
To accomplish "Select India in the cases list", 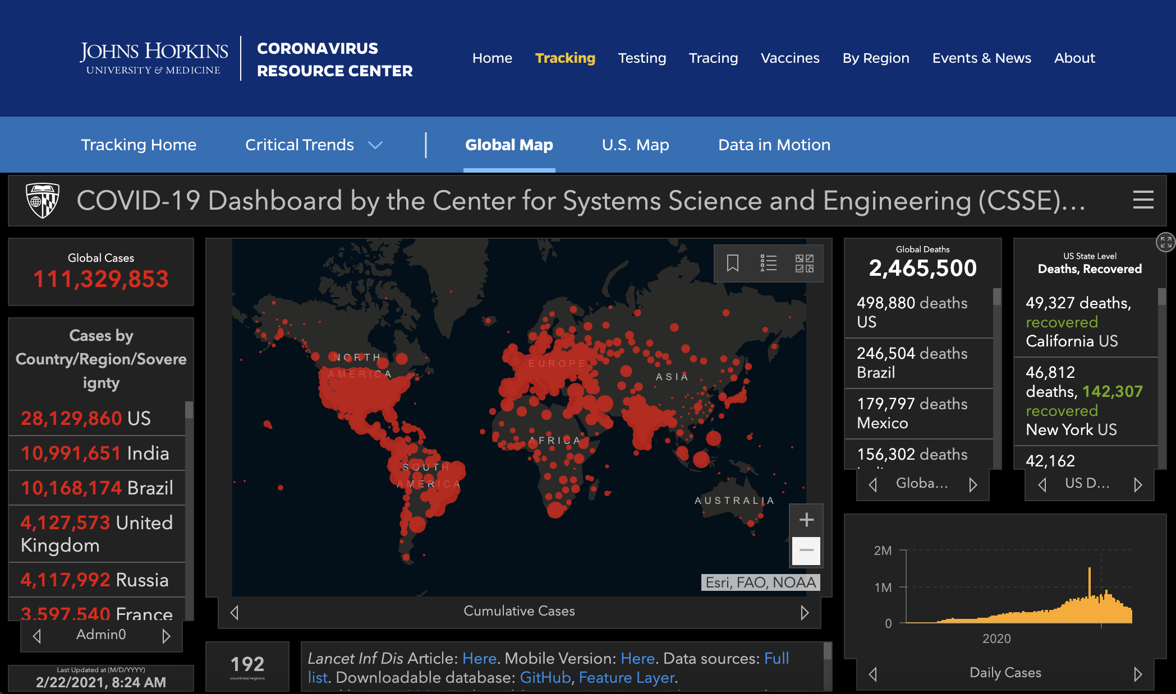I will tap(94, 453).
